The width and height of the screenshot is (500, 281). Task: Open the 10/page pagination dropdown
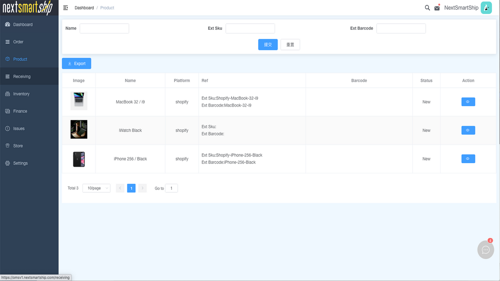pos(96,188)
